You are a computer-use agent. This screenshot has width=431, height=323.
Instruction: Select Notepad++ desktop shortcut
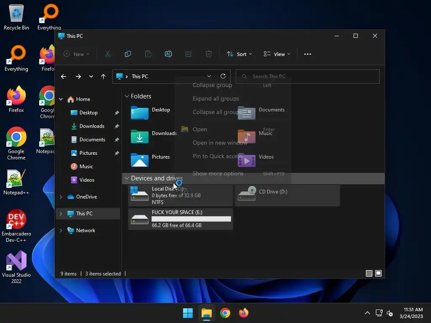(x=16, y=182)
